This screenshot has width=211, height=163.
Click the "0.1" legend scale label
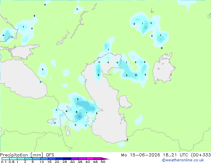[4, 162]
